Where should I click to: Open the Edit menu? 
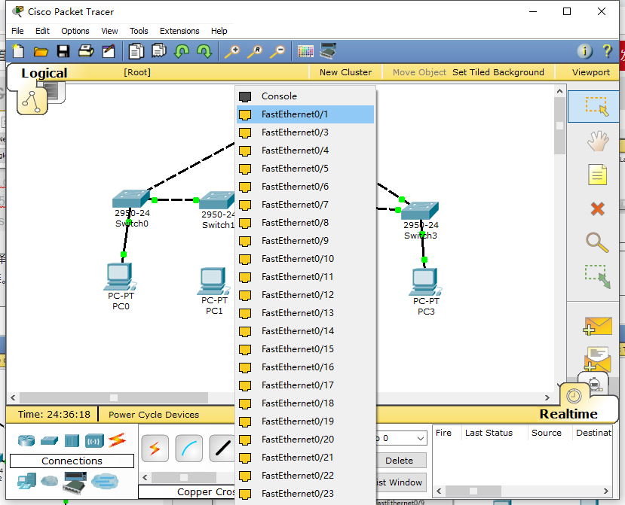pos(42,31)
